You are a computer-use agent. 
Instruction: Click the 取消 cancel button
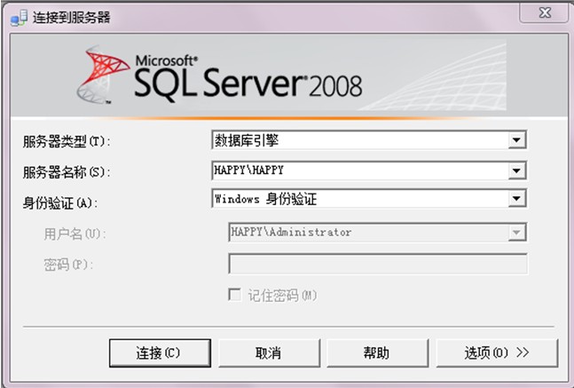(x=269, y=352)
